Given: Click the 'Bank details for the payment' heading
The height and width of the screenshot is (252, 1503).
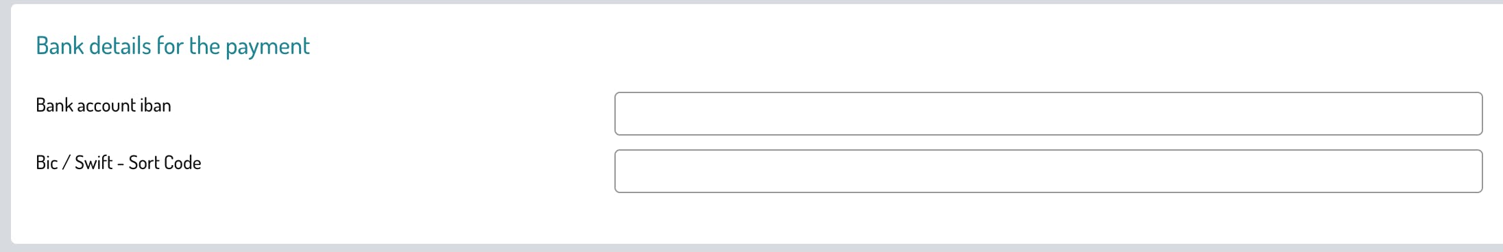Looking at the screenshot, I should coord(173,46).
